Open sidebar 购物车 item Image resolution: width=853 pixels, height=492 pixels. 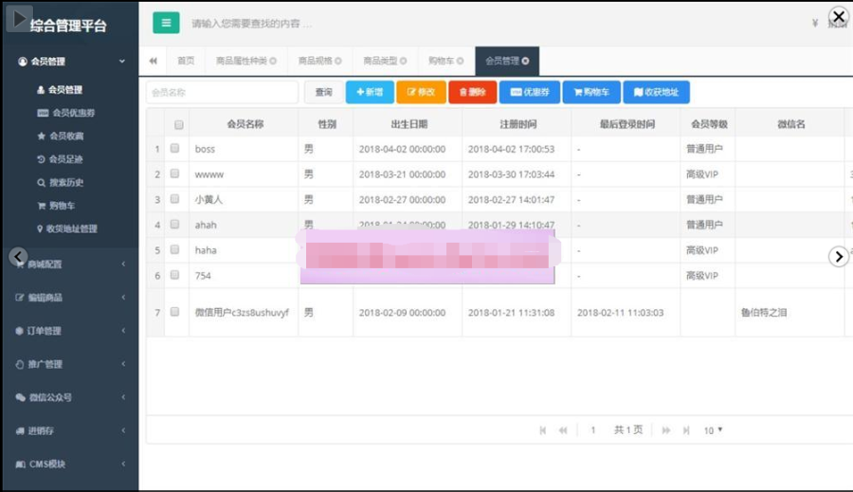[x=56, y=206]
